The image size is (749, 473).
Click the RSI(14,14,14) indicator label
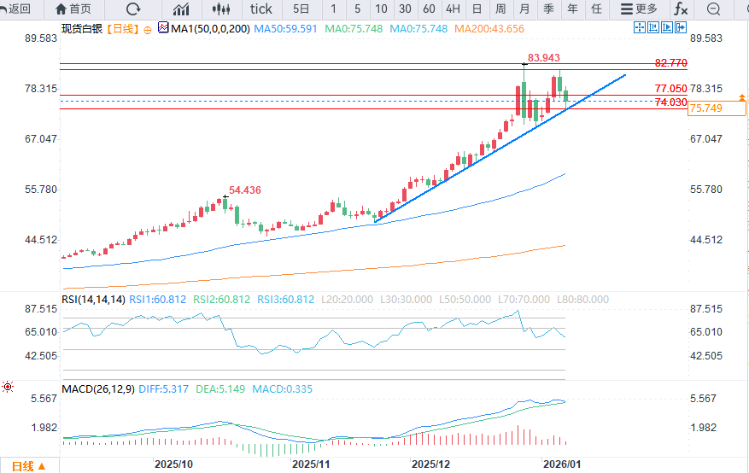(94, 300)
